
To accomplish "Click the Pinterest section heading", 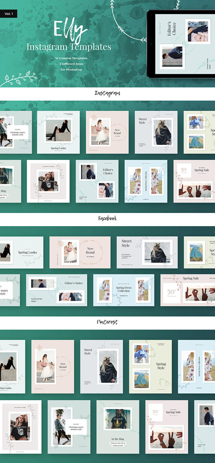I will [107, 322].
